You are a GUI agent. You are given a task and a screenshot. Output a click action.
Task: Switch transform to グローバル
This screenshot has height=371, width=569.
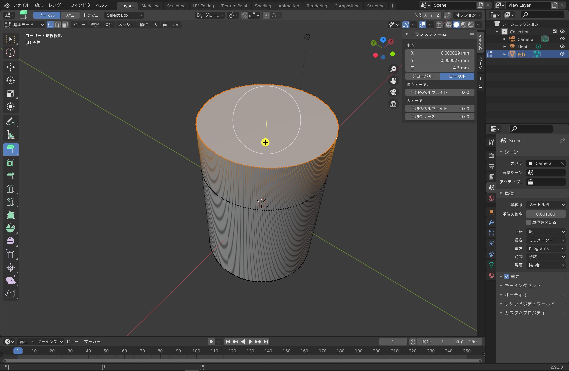422,76
